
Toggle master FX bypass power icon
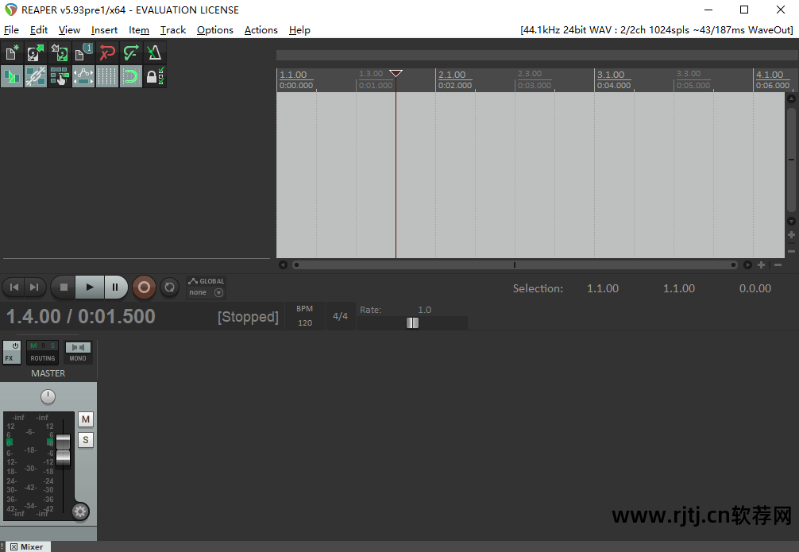click(15, 345)
